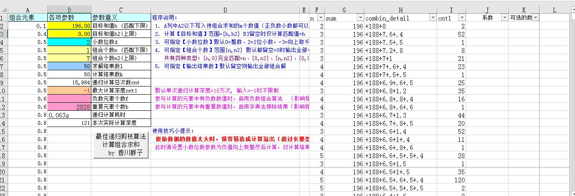Select the combin_detail cell +188+7.6+.4

(x=400, y=34)
